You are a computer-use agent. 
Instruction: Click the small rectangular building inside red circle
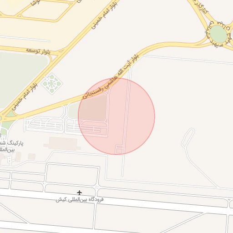point(119,150)
